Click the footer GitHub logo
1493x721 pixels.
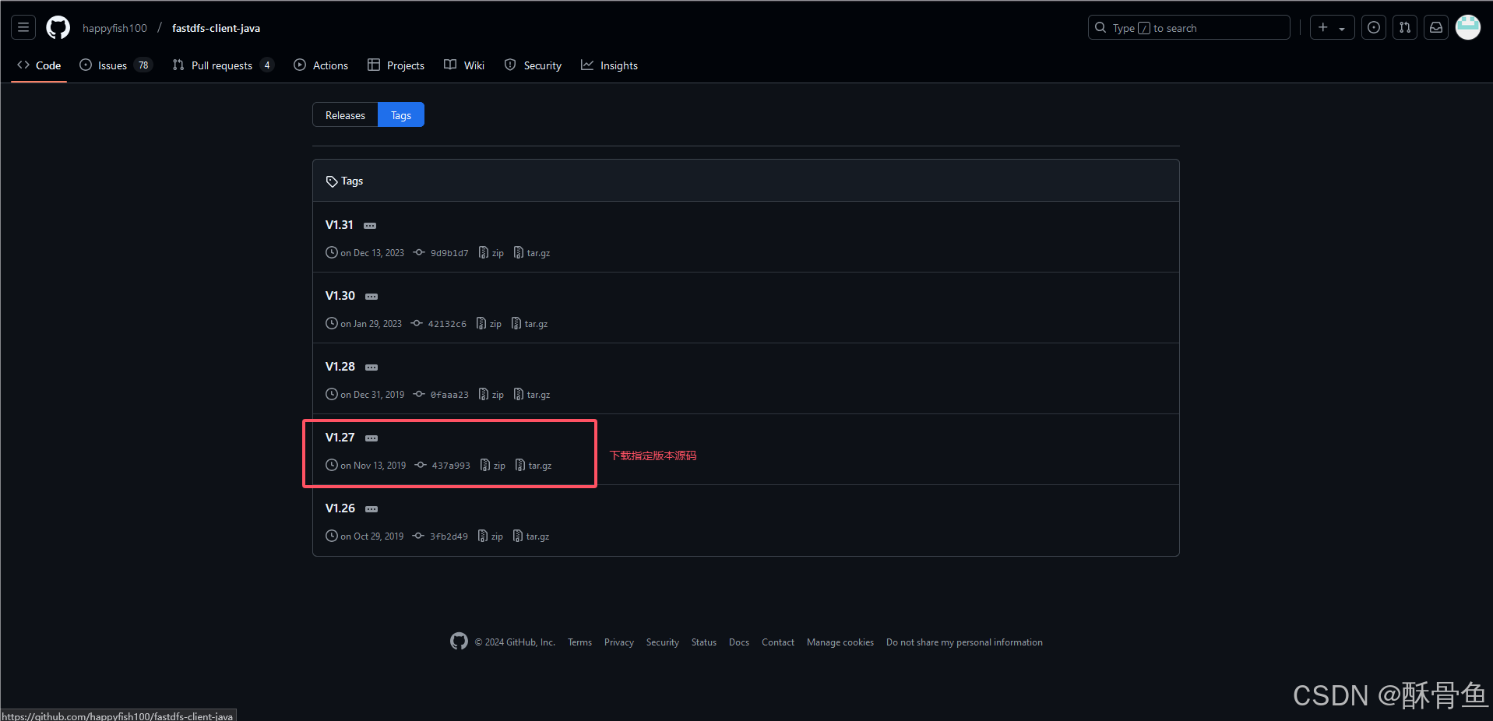point(459,641)
